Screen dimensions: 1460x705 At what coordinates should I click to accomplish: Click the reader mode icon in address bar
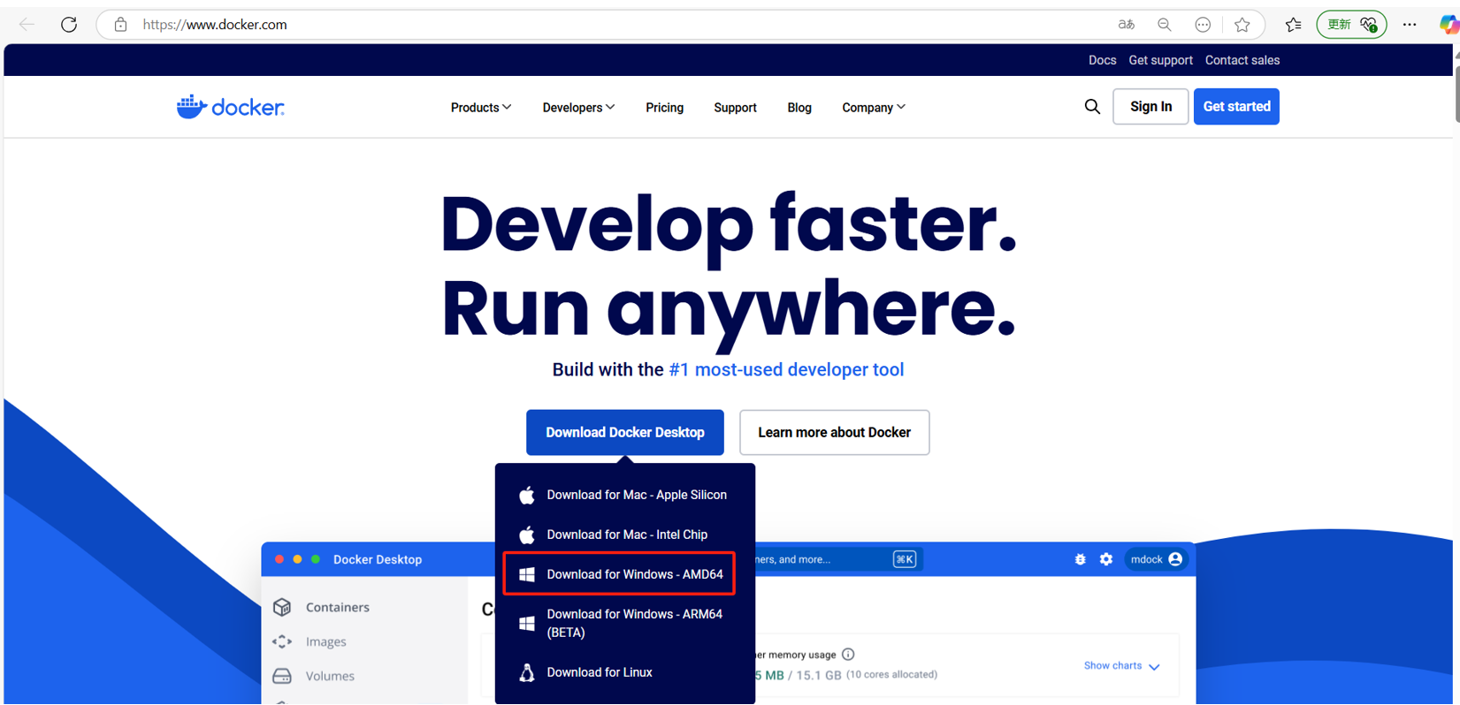coord(1203,25)
